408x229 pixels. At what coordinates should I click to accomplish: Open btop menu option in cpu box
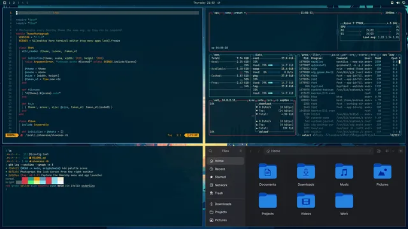pos(228,13)
